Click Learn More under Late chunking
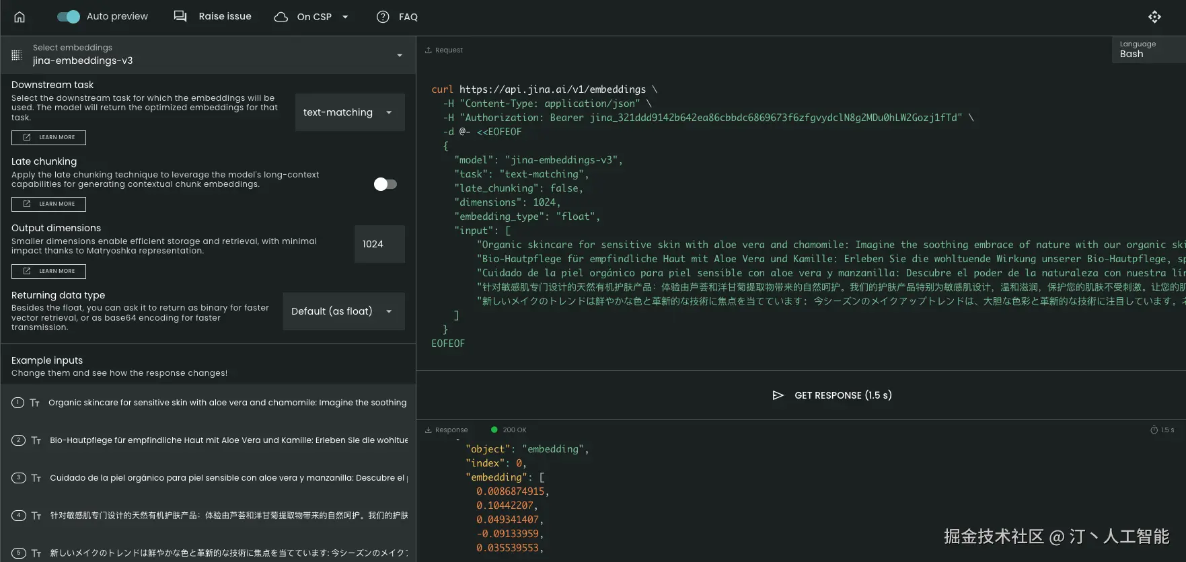Image resolution: width=1186 pixels, height=562 pixels. coord(48,204)
